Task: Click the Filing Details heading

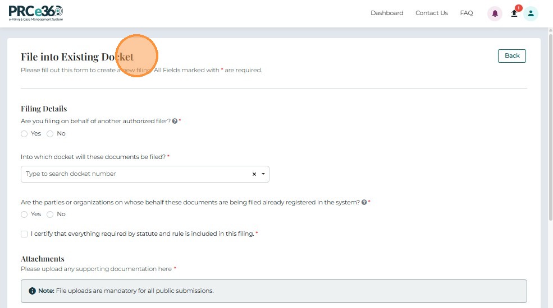Action: click(44, 109)
